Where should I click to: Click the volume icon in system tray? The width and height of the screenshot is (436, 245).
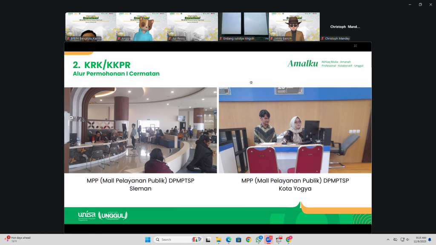tap(409, 239)
